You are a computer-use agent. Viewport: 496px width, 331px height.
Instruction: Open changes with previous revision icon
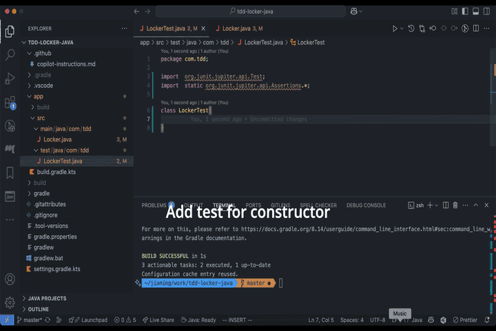pos(433,28)
